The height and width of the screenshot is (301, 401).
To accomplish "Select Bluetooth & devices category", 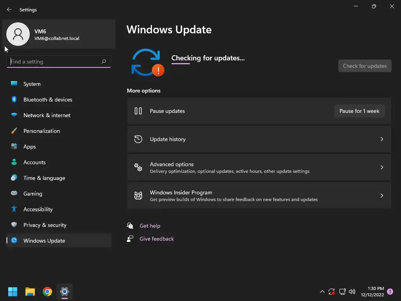I will click(x=59, y=99).
